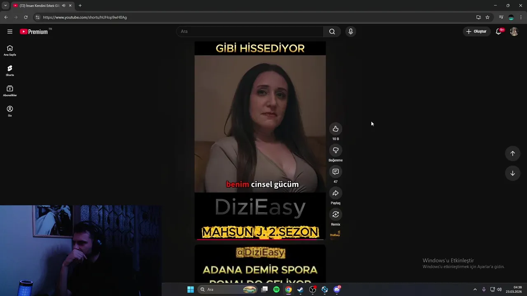Open Chrome from the taskbar
Viewport: 527px width, 296px height.
[x=289, y=289]
